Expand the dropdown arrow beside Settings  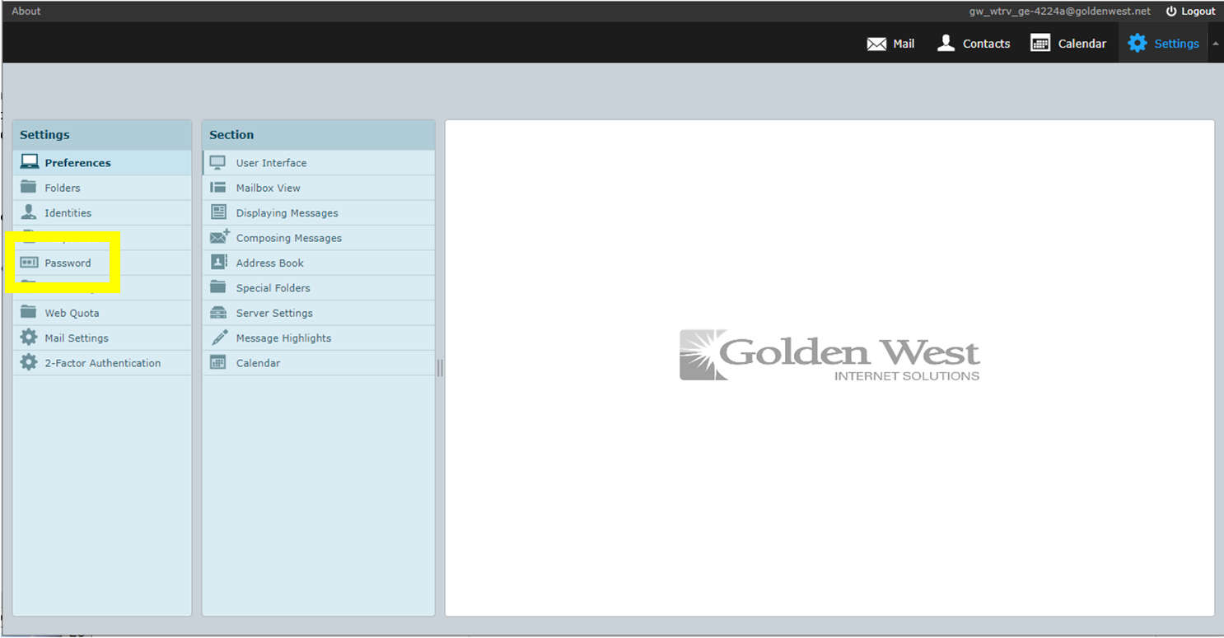click(x=1217, y=43)
